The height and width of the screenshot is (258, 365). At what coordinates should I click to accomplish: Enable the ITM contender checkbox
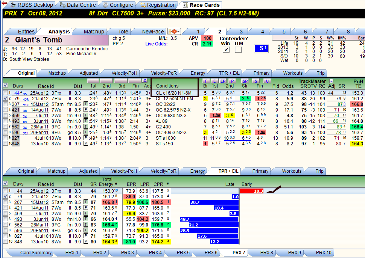238,50
